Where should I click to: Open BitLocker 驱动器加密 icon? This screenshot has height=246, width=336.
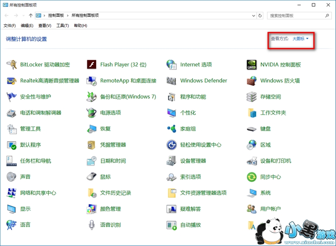pos(11,65)
